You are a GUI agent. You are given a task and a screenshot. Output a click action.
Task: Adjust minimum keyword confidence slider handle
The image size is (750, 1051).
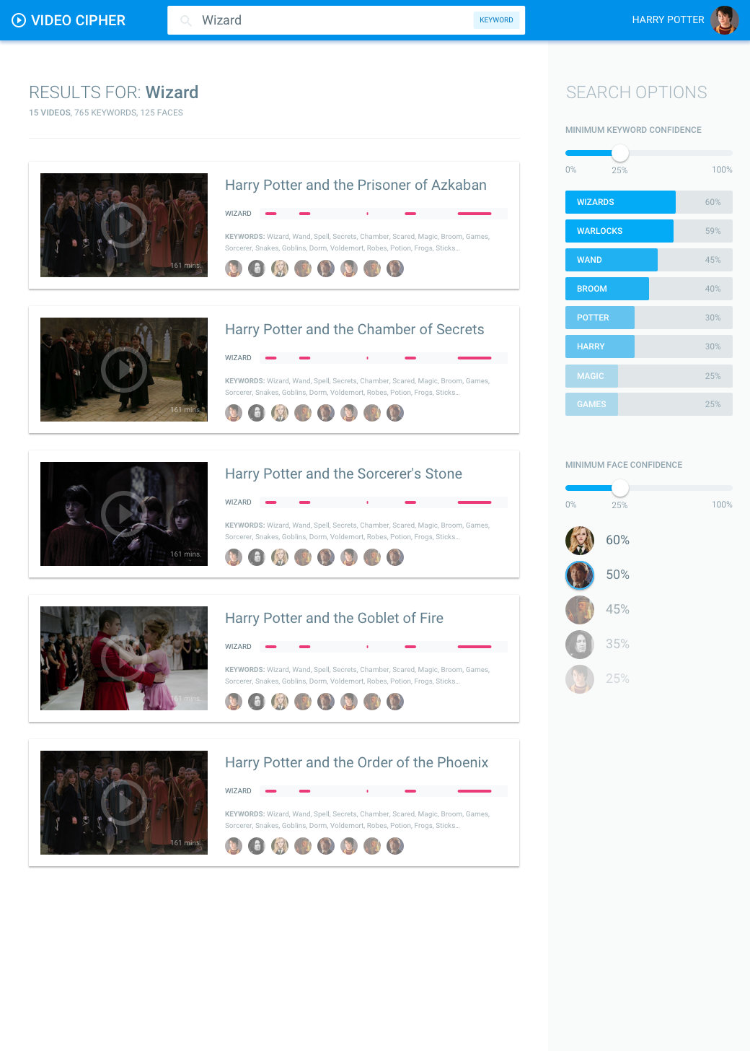coord(620,153)
